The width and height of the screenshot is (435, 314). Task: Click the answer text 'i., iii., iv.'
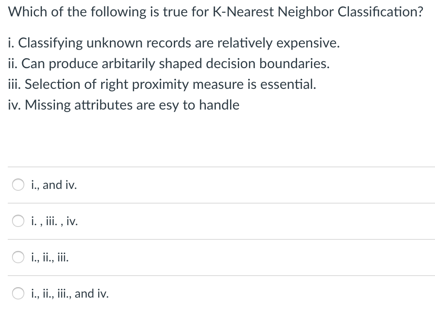[54, 221]
